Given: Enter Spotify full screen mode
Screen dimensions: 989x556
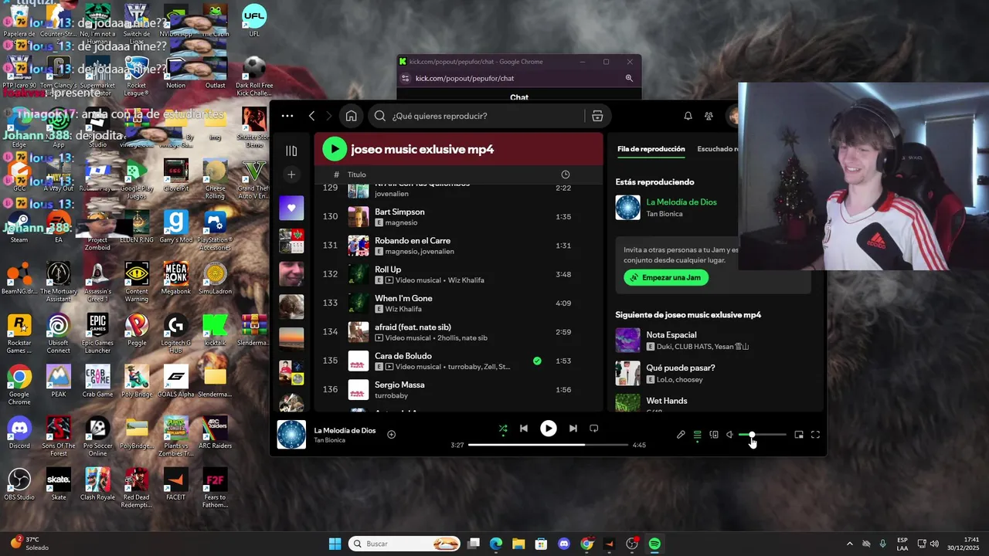Looking at the screenshot, I should (815, 435).
